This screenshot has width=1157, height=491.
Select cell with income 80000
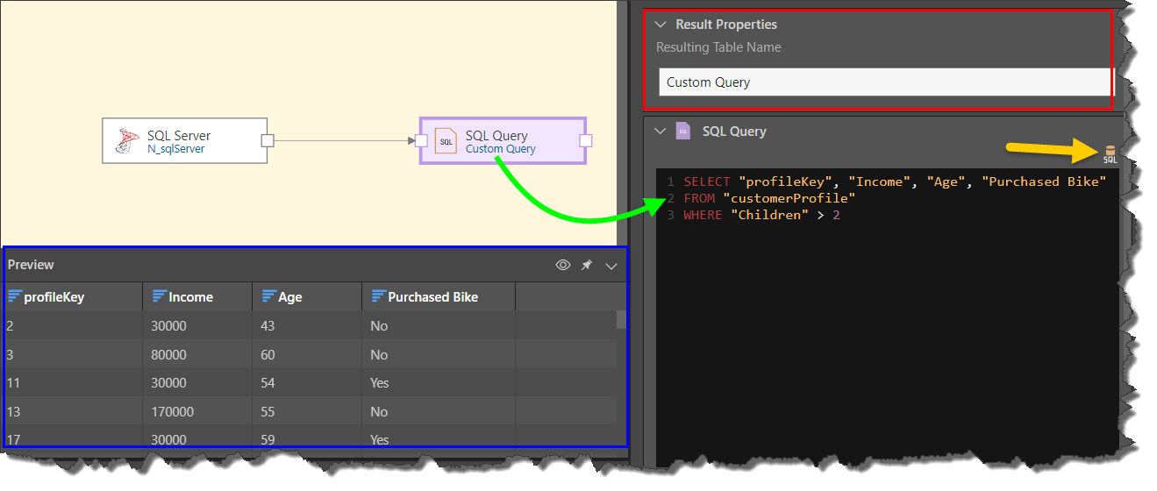coord(197,354)
